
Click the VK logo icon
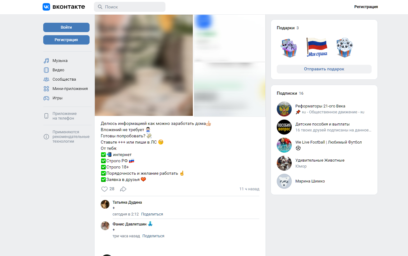coord(46,7)
